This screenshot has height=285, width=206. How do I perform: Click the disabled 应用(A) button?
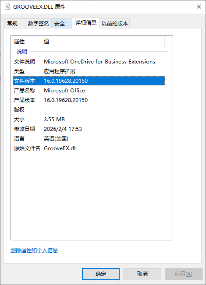coord(184,274)
